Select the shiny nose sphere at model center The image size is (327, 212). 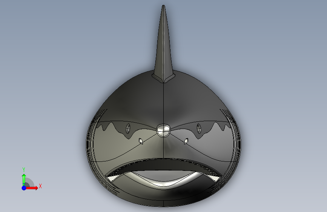tap(164, 131)
